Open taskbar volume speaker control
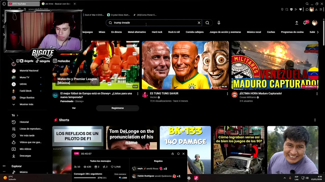Image resolution: width=325 pixels, height=182 pixels. 307,178
